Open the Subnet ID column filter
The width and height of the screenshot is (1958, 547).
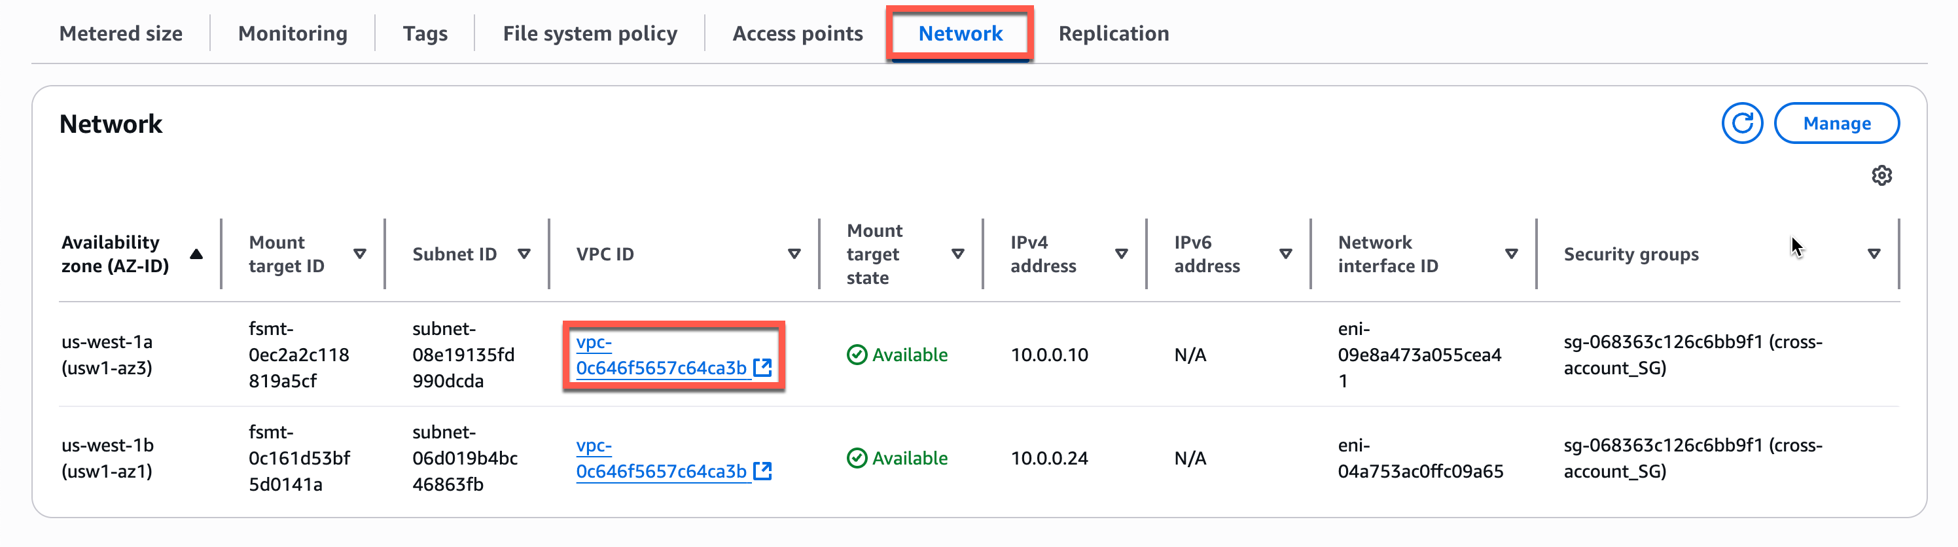pyautogui.click(x=524, y=254)
